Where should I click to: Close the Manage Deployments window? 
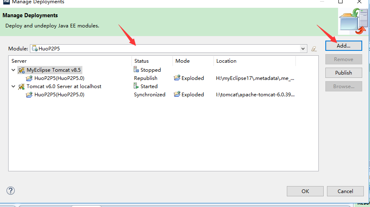[359, 2]
